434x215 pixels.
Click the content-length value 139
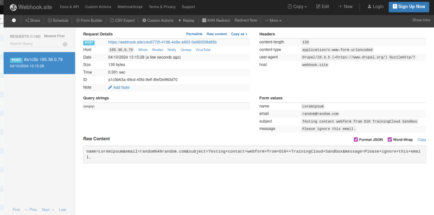click(x=305, y=42)
